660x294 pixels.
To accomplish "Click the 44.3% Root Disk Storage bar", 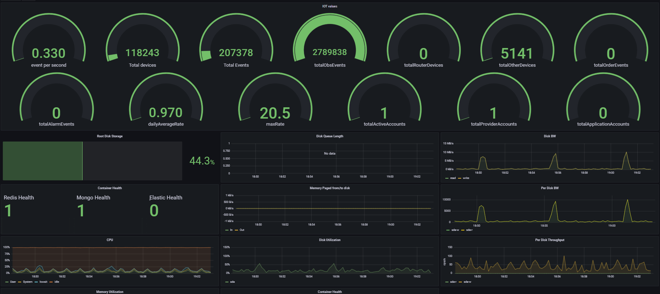I will coord(92,161).
